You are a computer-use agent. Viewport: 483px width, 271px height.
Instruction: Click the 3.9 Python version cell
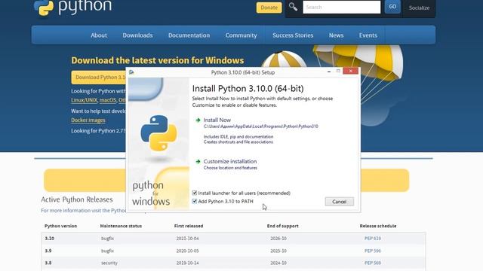(x=48, y=251)
